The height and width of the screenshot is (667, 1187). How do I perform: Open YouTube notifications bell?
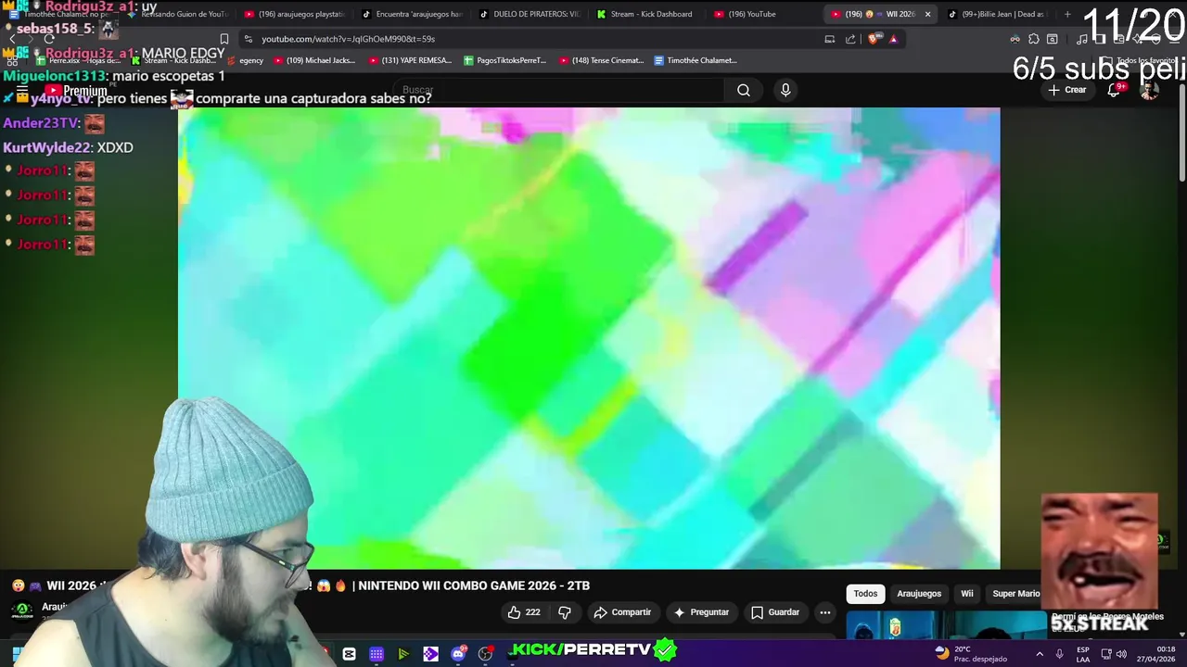[1114, 90]
